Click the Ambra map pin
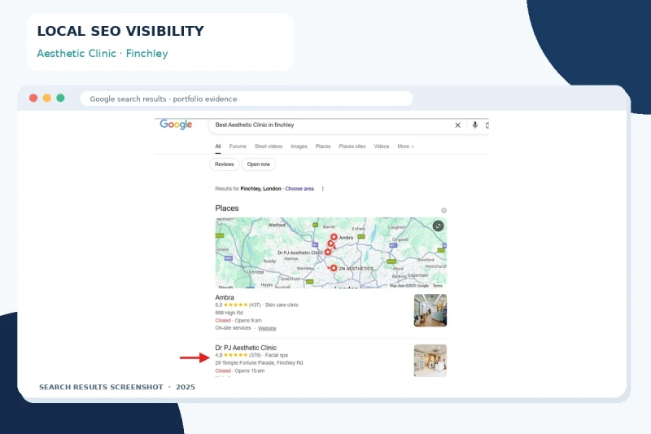 coord(334,238)
